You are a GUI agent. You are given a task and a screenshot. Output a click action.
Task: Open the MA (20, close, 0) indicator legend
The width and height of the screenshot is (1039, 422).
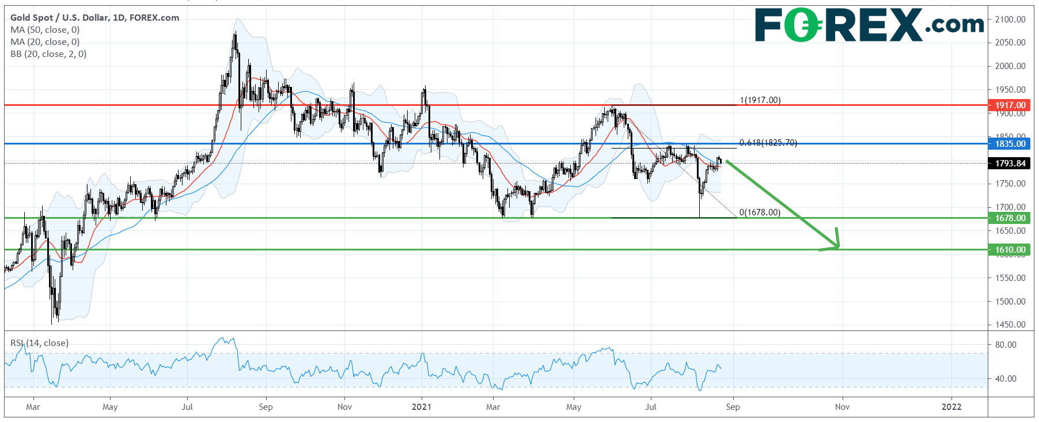coord(45,42)
